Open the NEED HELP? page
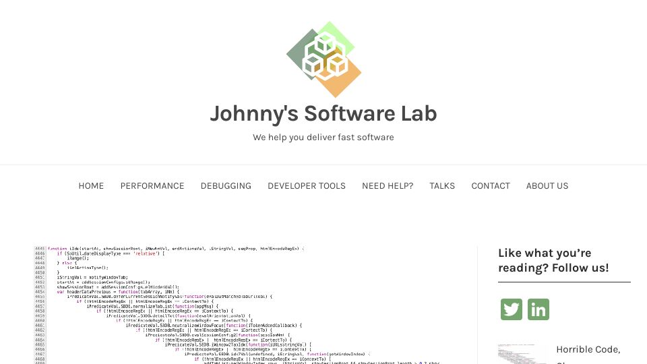The height and width of the screenshot is (364, 647). point(388,186)
